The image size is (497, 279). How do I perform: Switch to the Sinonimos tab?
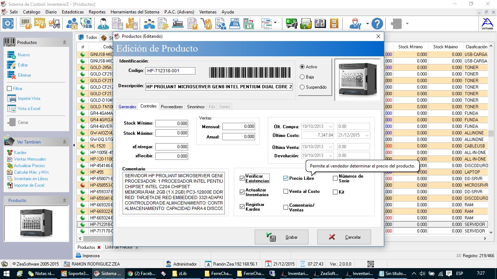pyautogui.click(x=196, y=107)
